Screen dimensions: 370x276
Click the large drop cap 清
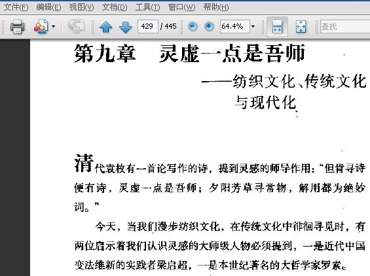pyautogui.click(x=84, y=163)
